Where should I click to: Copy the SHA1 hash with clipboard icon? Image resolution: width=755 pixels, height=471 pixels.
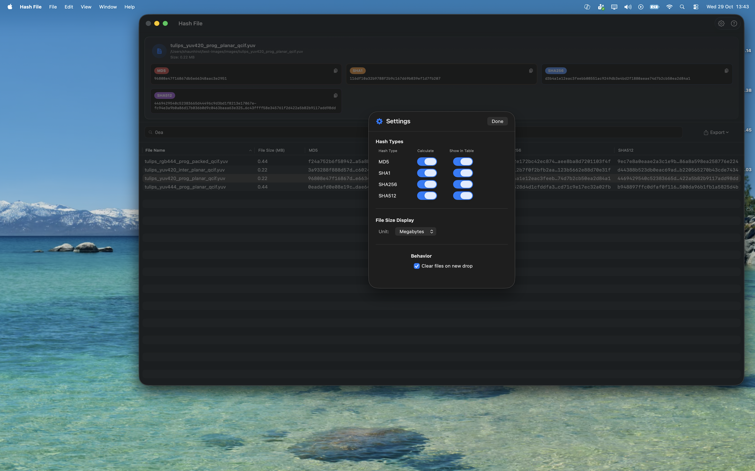pos(531,71)
